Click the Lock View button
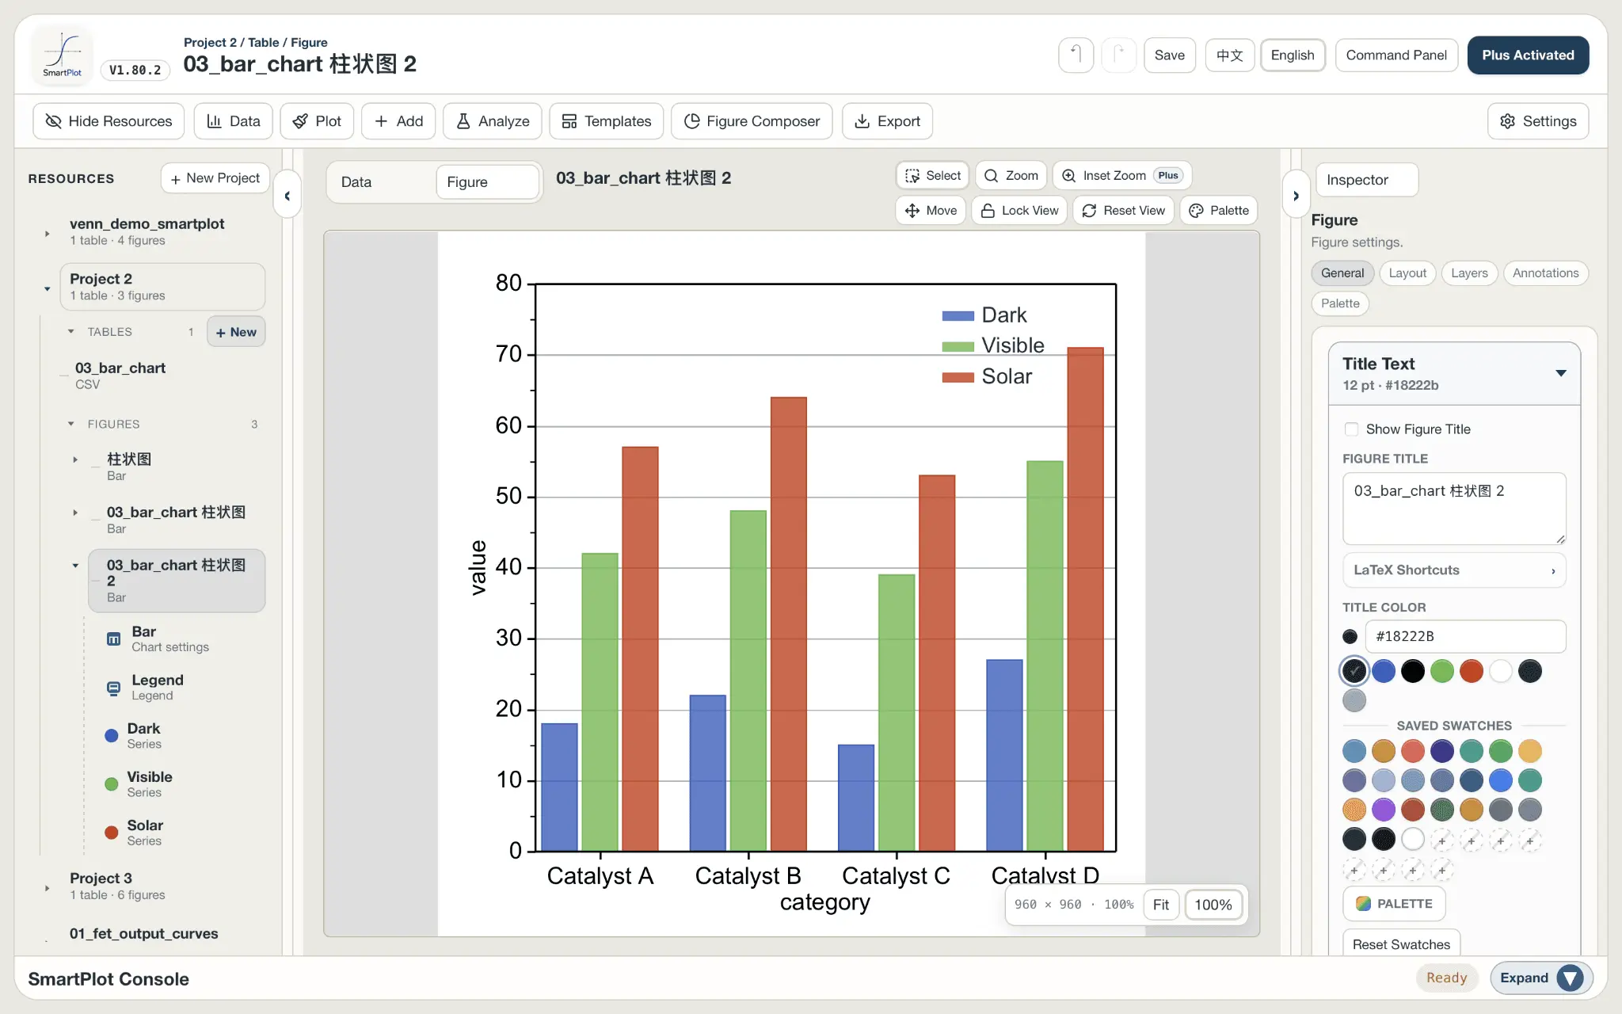 click(1019, 210)
